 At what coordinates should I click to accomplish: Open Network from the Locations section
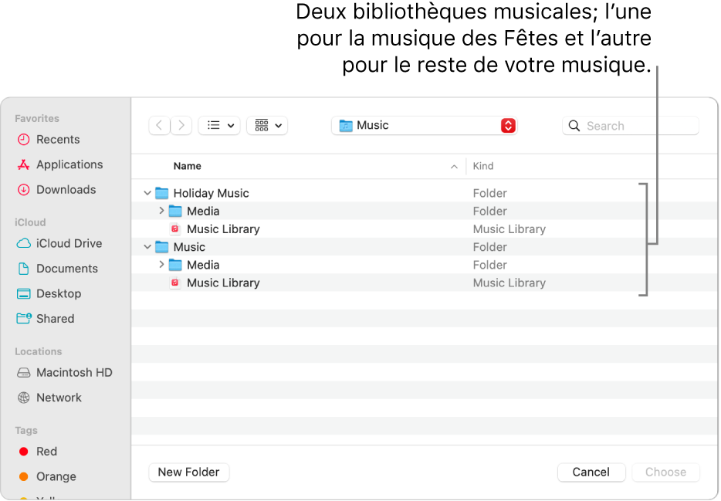pos(59,398)
